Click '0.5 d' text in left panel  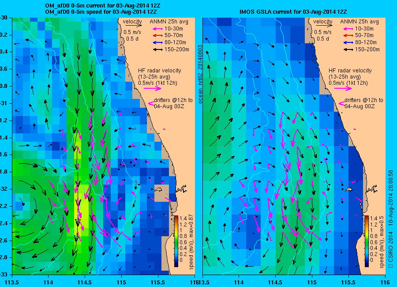point(132,39)
